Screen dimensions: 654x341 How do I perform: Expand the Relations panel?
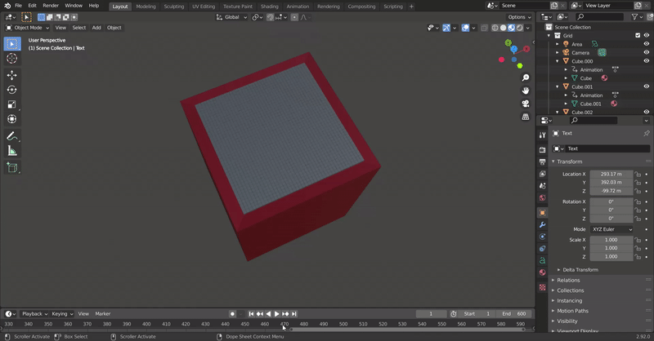click(x=568, y=280)
